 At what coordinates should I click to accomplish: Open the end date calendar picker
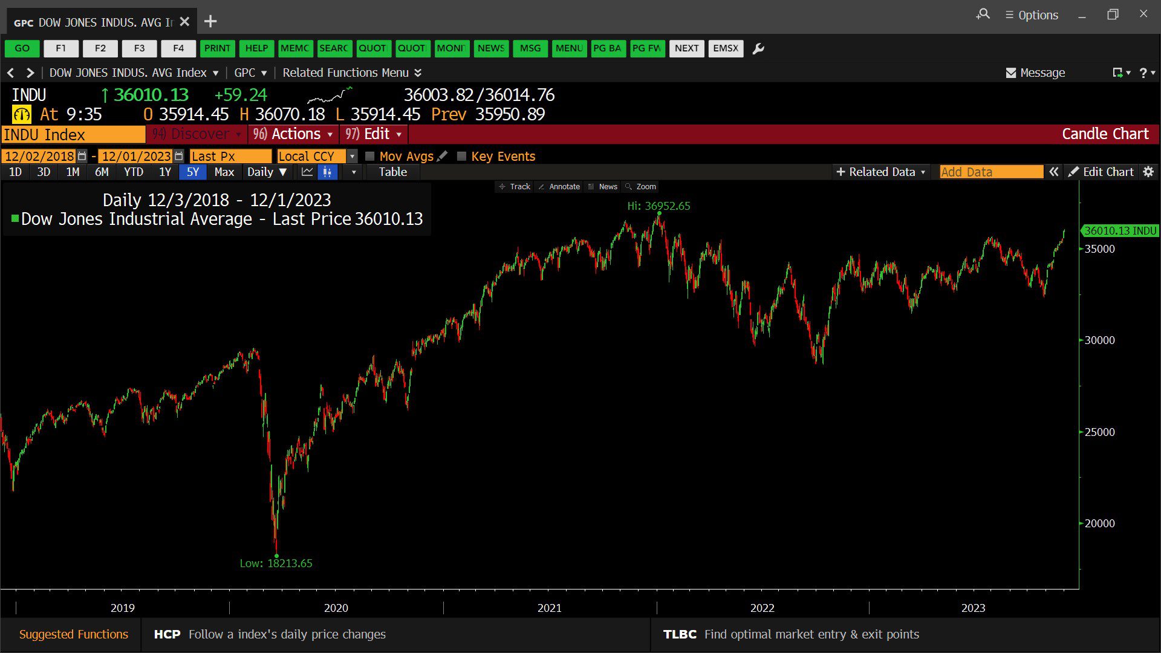click(x=178, y=156)
